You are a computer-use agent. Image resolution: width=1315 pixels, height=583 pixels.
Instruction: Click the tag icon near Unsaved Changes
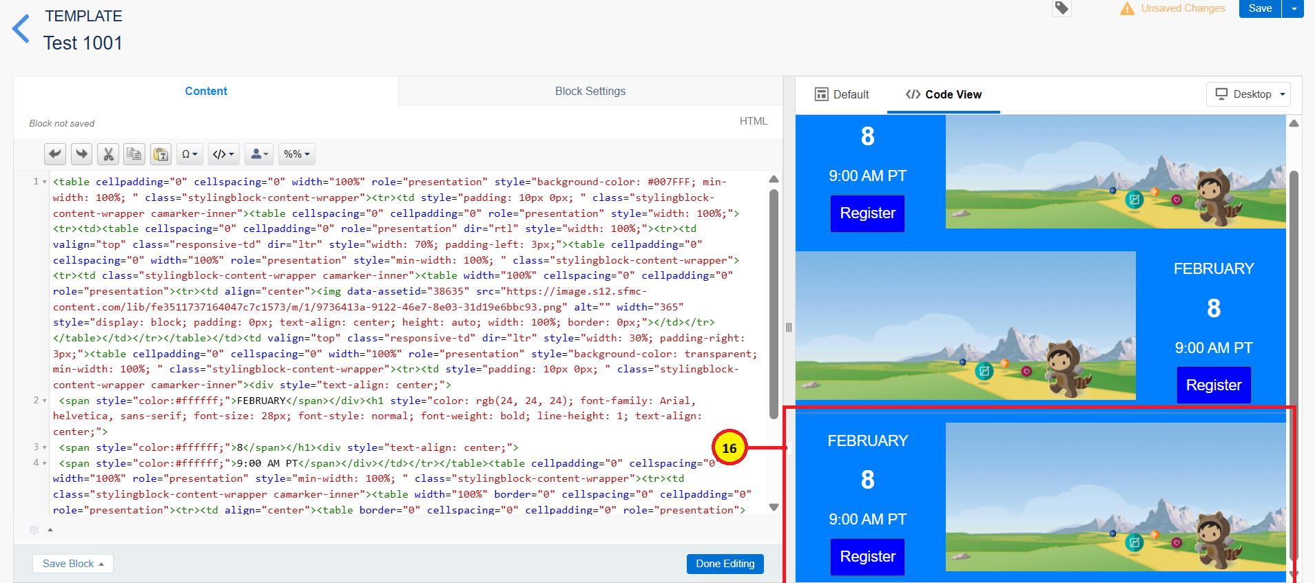click(1062, 8)
